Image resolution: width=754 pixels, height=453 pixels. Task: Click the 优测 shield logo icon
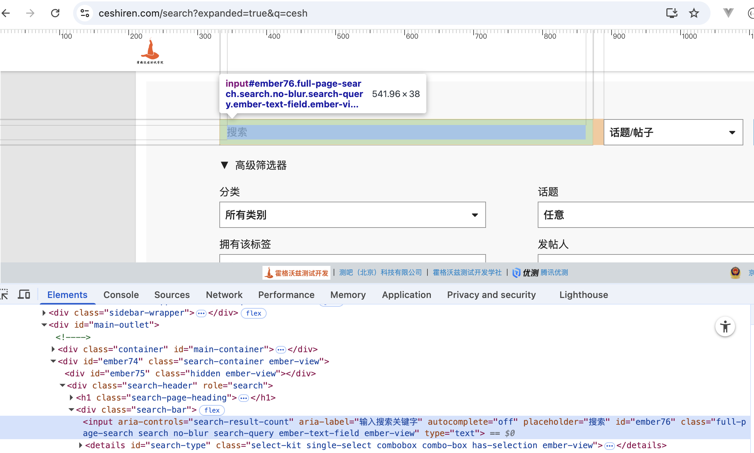pos(516,273)
